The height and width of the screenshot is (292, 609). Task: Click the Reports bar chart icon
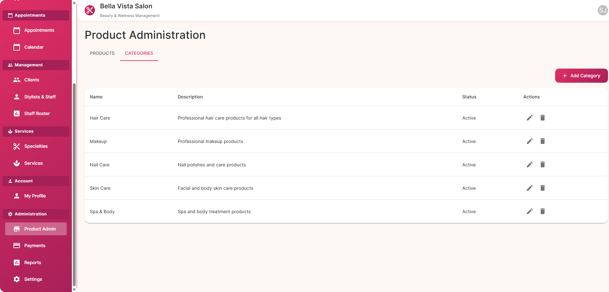17,263
